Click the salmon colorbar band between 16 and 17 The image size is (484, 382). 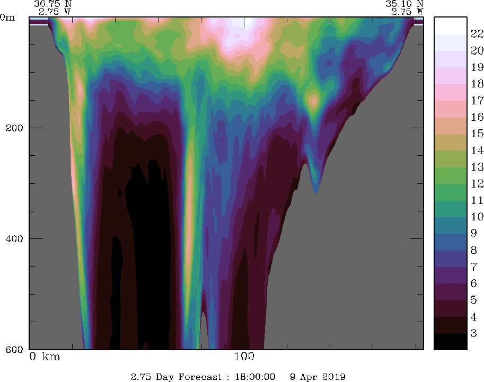(x=451, y=109)
